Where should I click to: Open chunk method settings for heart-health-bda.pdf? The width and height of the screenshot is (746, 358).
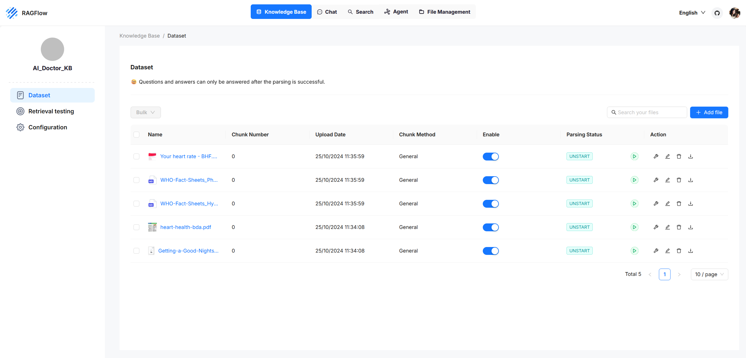656,227
